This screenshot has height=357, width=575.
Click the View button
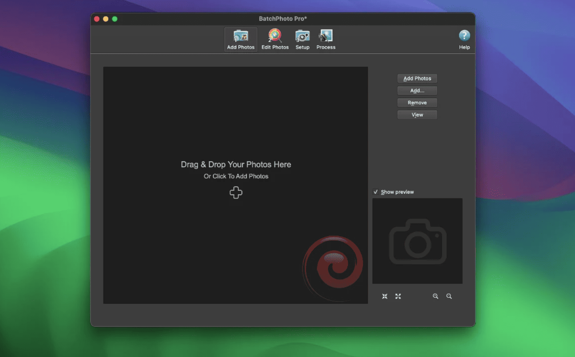417,115
